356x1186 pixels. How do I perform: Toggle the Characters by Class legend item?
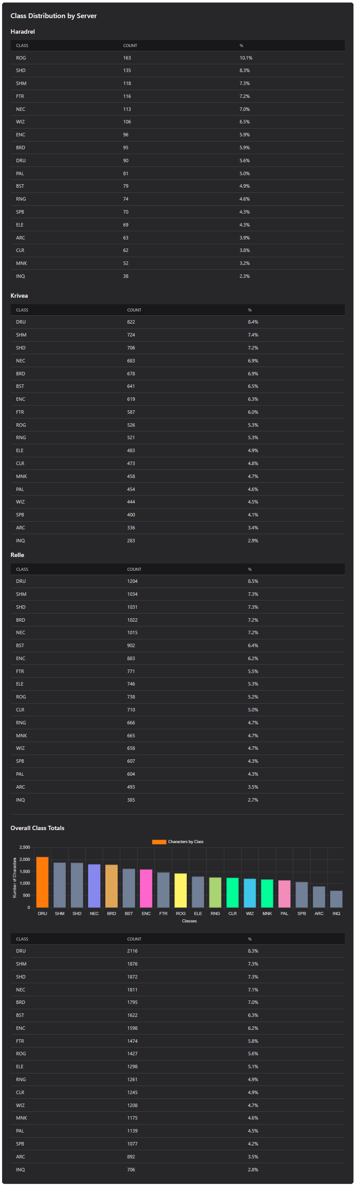pos(178,842)
